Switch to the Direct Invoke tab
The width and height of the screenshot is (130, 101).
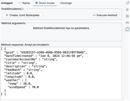tap(45, 3)
